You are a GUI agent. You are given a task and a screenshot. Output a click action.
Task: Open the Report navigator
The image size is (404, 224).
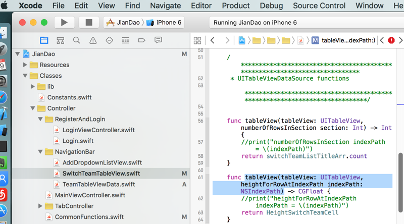click(158, 40)
